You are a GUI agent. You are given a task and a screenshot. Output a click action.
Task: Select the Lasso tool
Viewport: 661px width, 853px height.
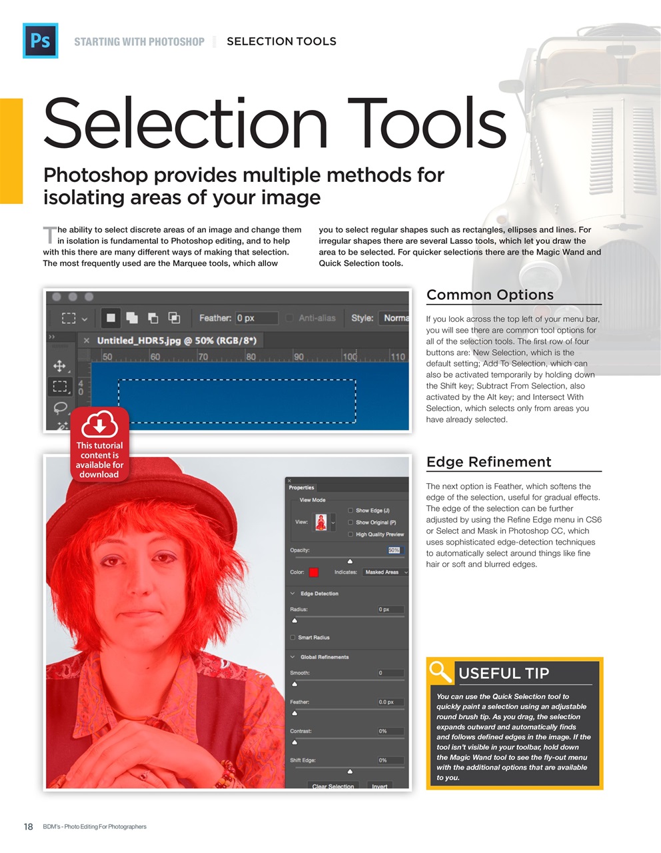60,407
